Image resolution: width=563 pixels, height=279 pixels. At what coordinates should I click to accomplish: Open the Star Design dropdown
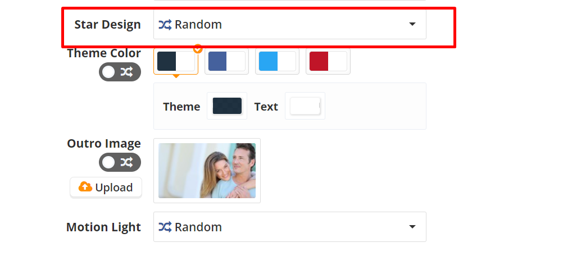tap(289, 25)
